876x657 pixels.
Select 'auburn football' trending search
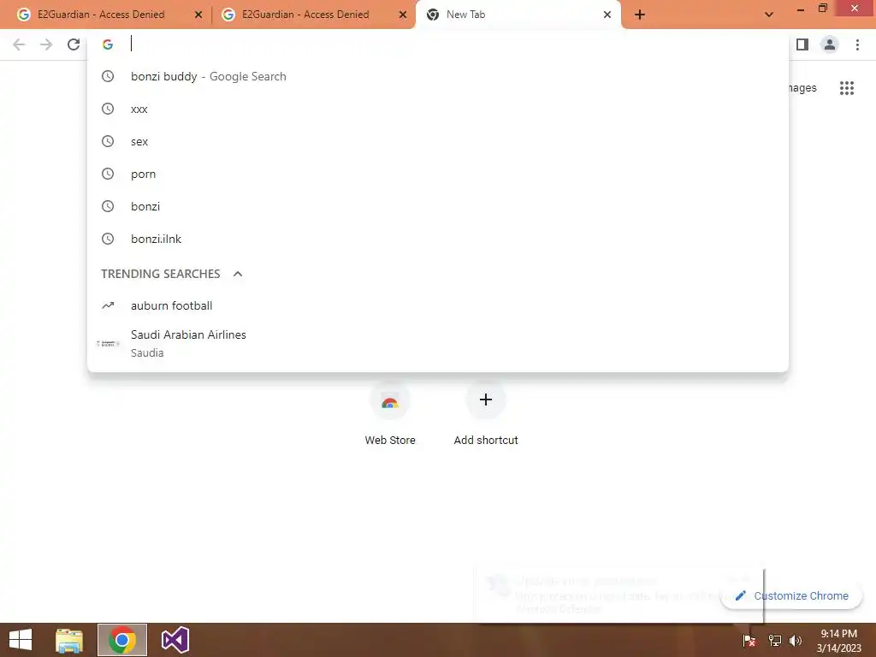coord(438,305)
